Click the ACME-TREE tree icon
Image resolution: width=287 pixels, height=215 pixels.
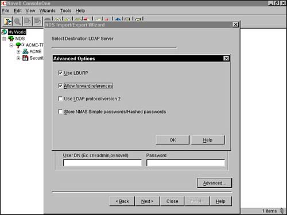[x=18, y=45]
